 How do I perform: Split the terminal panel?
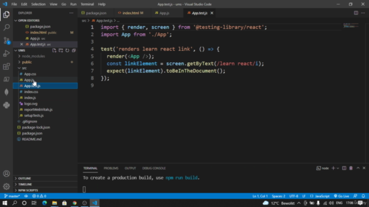pos(344,168)
